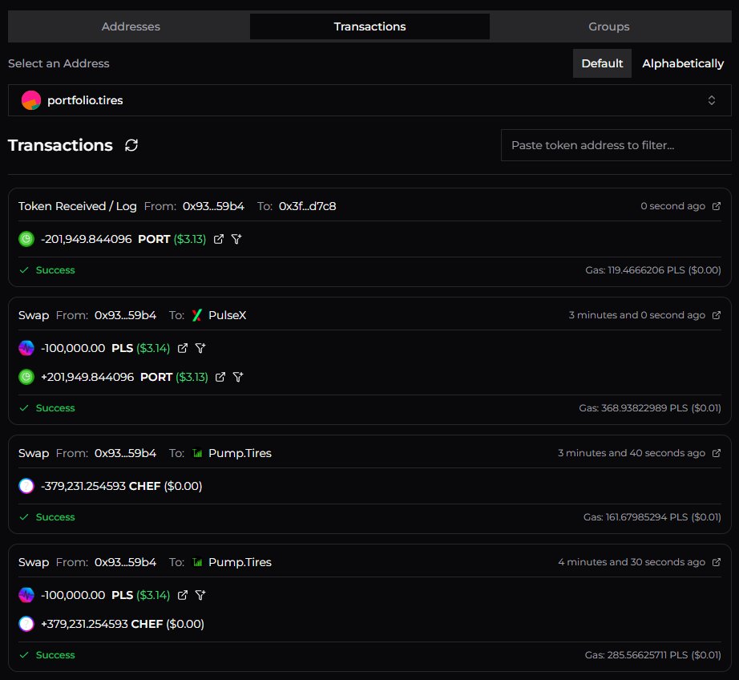Click sender 0x93...59b4 in PulseX swap
The width and height of the screenshot is (739, 680).
(x=125, y=315)
